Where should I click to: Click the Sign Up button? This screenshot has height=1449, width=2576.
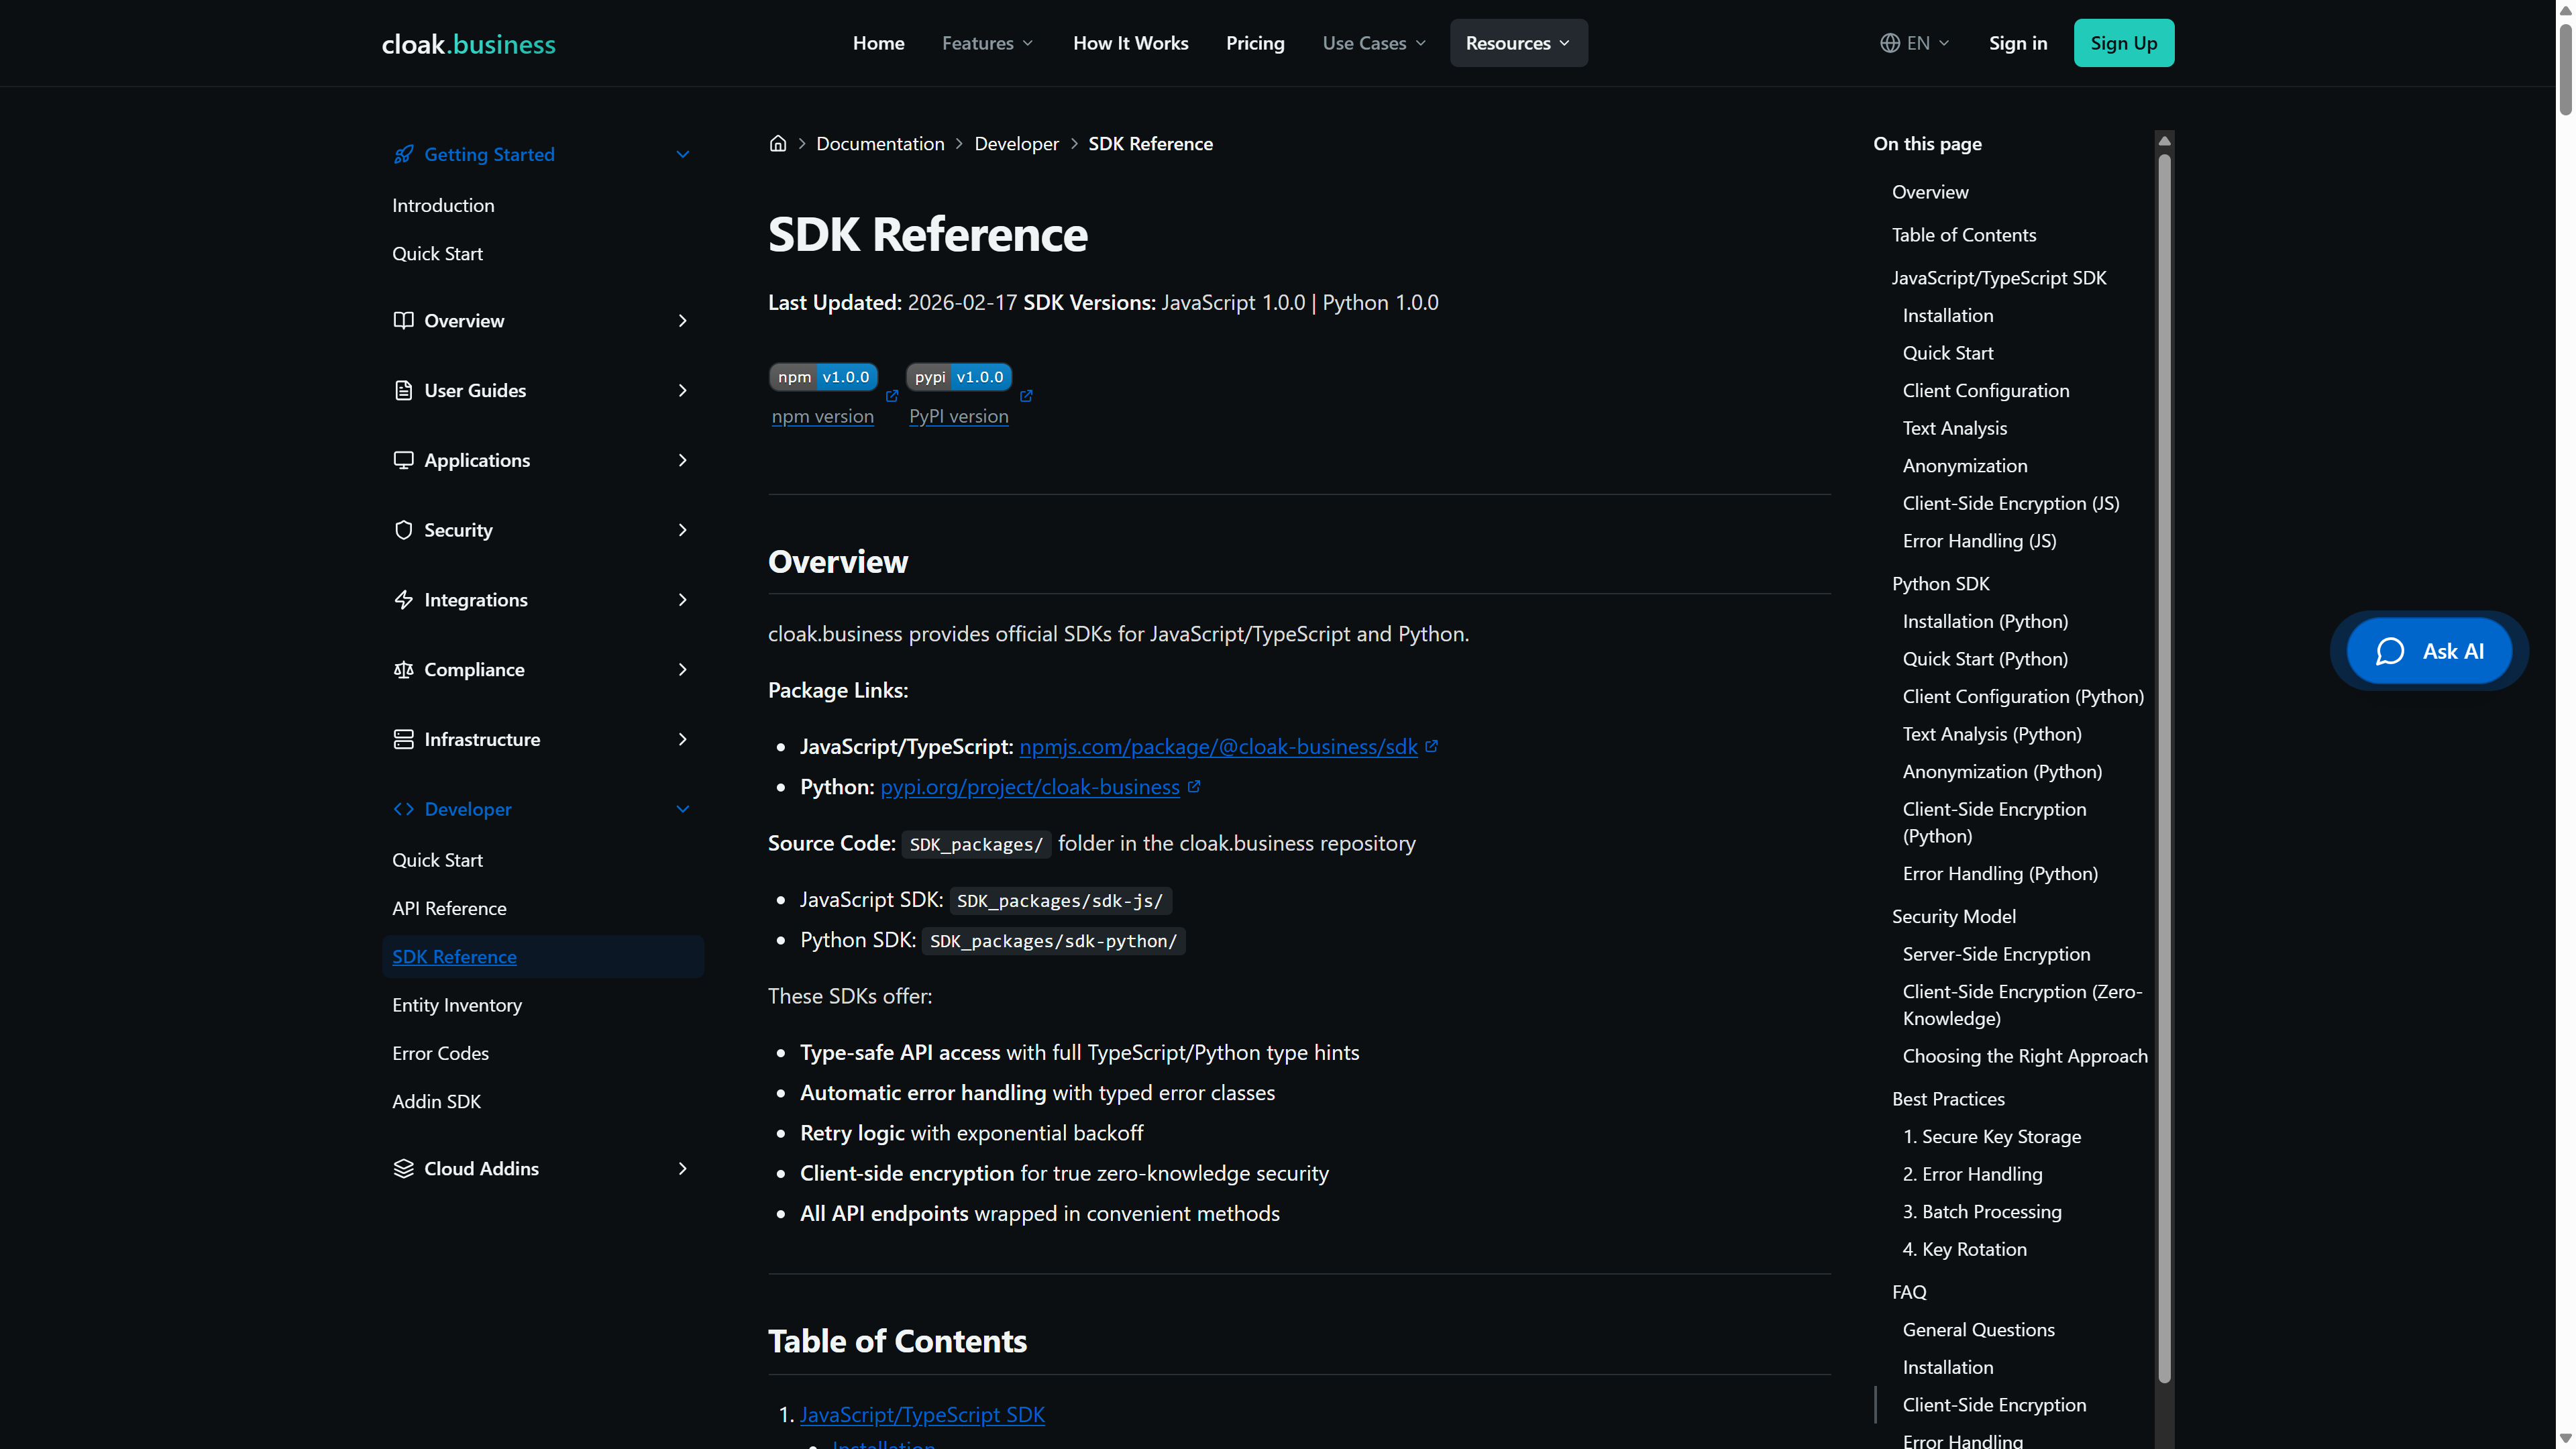click(2123, 43)
